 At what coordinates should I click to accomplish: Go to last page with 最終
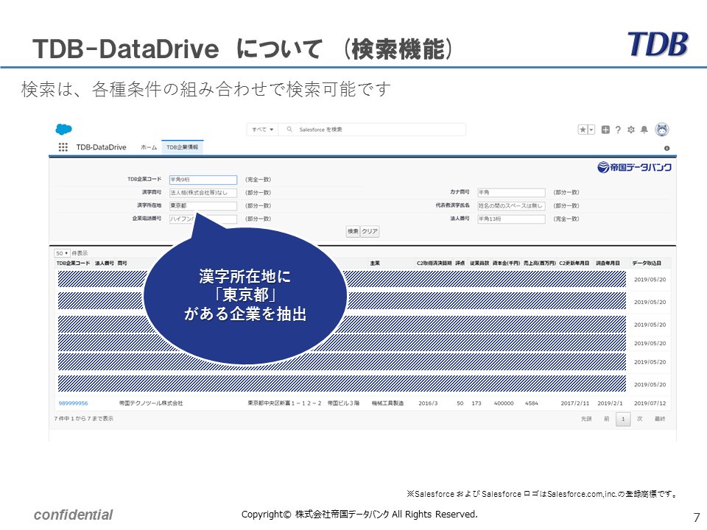(660, 419)
